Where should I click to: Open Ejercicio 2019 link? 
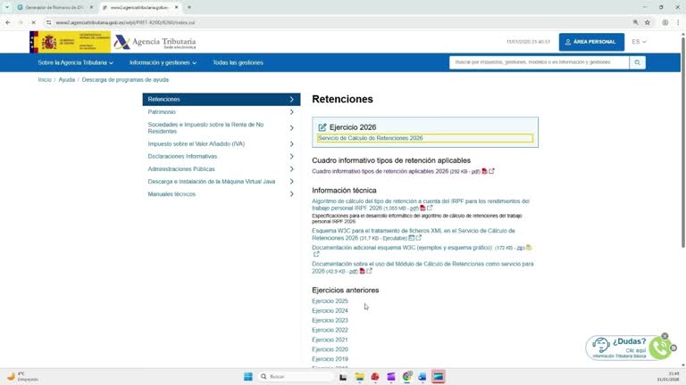pyautogui.click(x=330, y=359)
